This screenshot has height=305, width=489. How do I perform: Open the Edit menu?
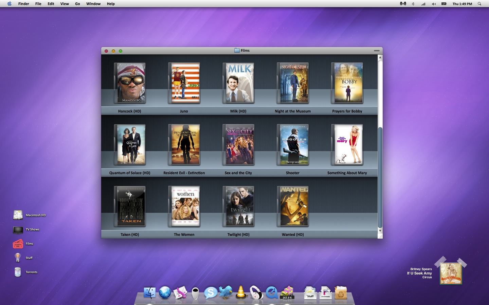[x=51, y=4]
